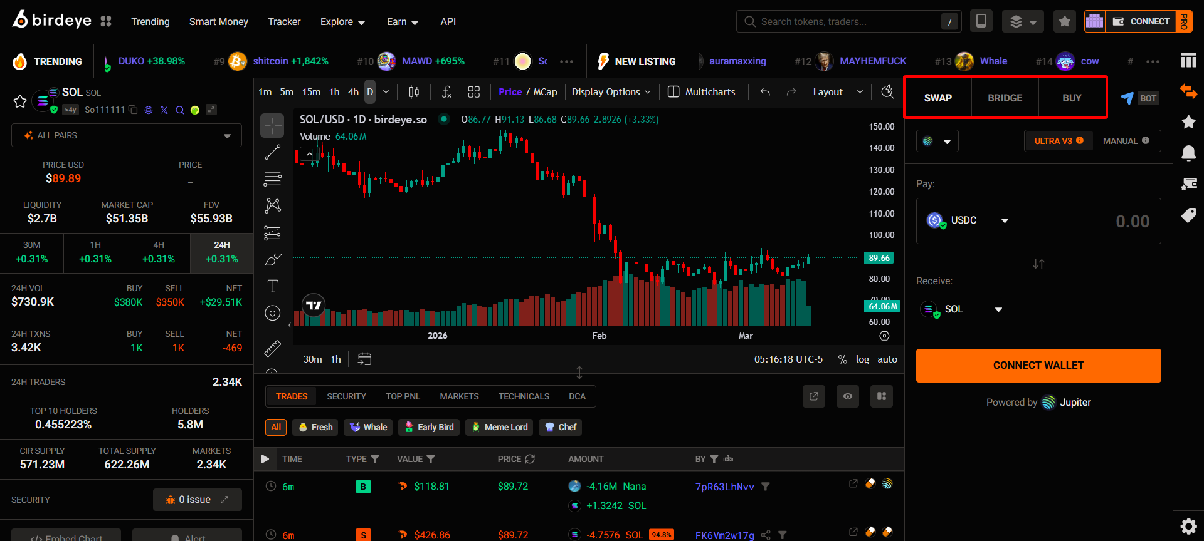Open the BUY tab
The height and width of the screenshot is (541, 1204).
[x=1072, y=98]
